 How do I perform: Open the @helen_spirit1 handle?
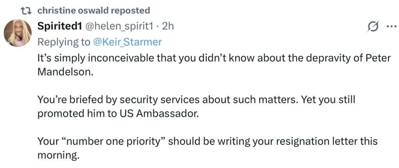(x=119, y=26)
